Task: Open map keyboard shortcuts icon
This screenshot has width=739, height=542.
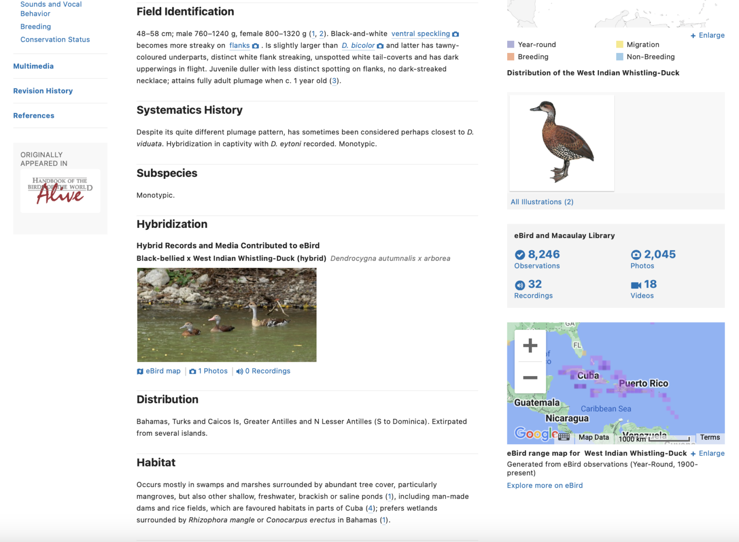Action: (x=564, y=437)
